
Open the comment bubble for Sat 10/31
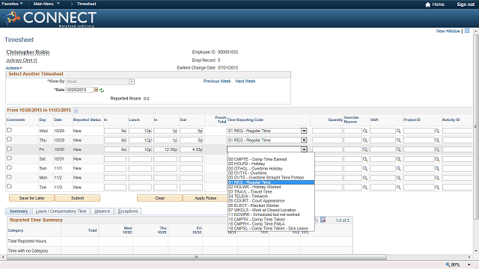tap(9, 158)
